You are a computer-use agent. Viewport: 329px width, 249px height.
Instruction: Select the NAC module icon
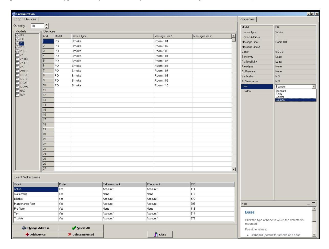(18, 91)
